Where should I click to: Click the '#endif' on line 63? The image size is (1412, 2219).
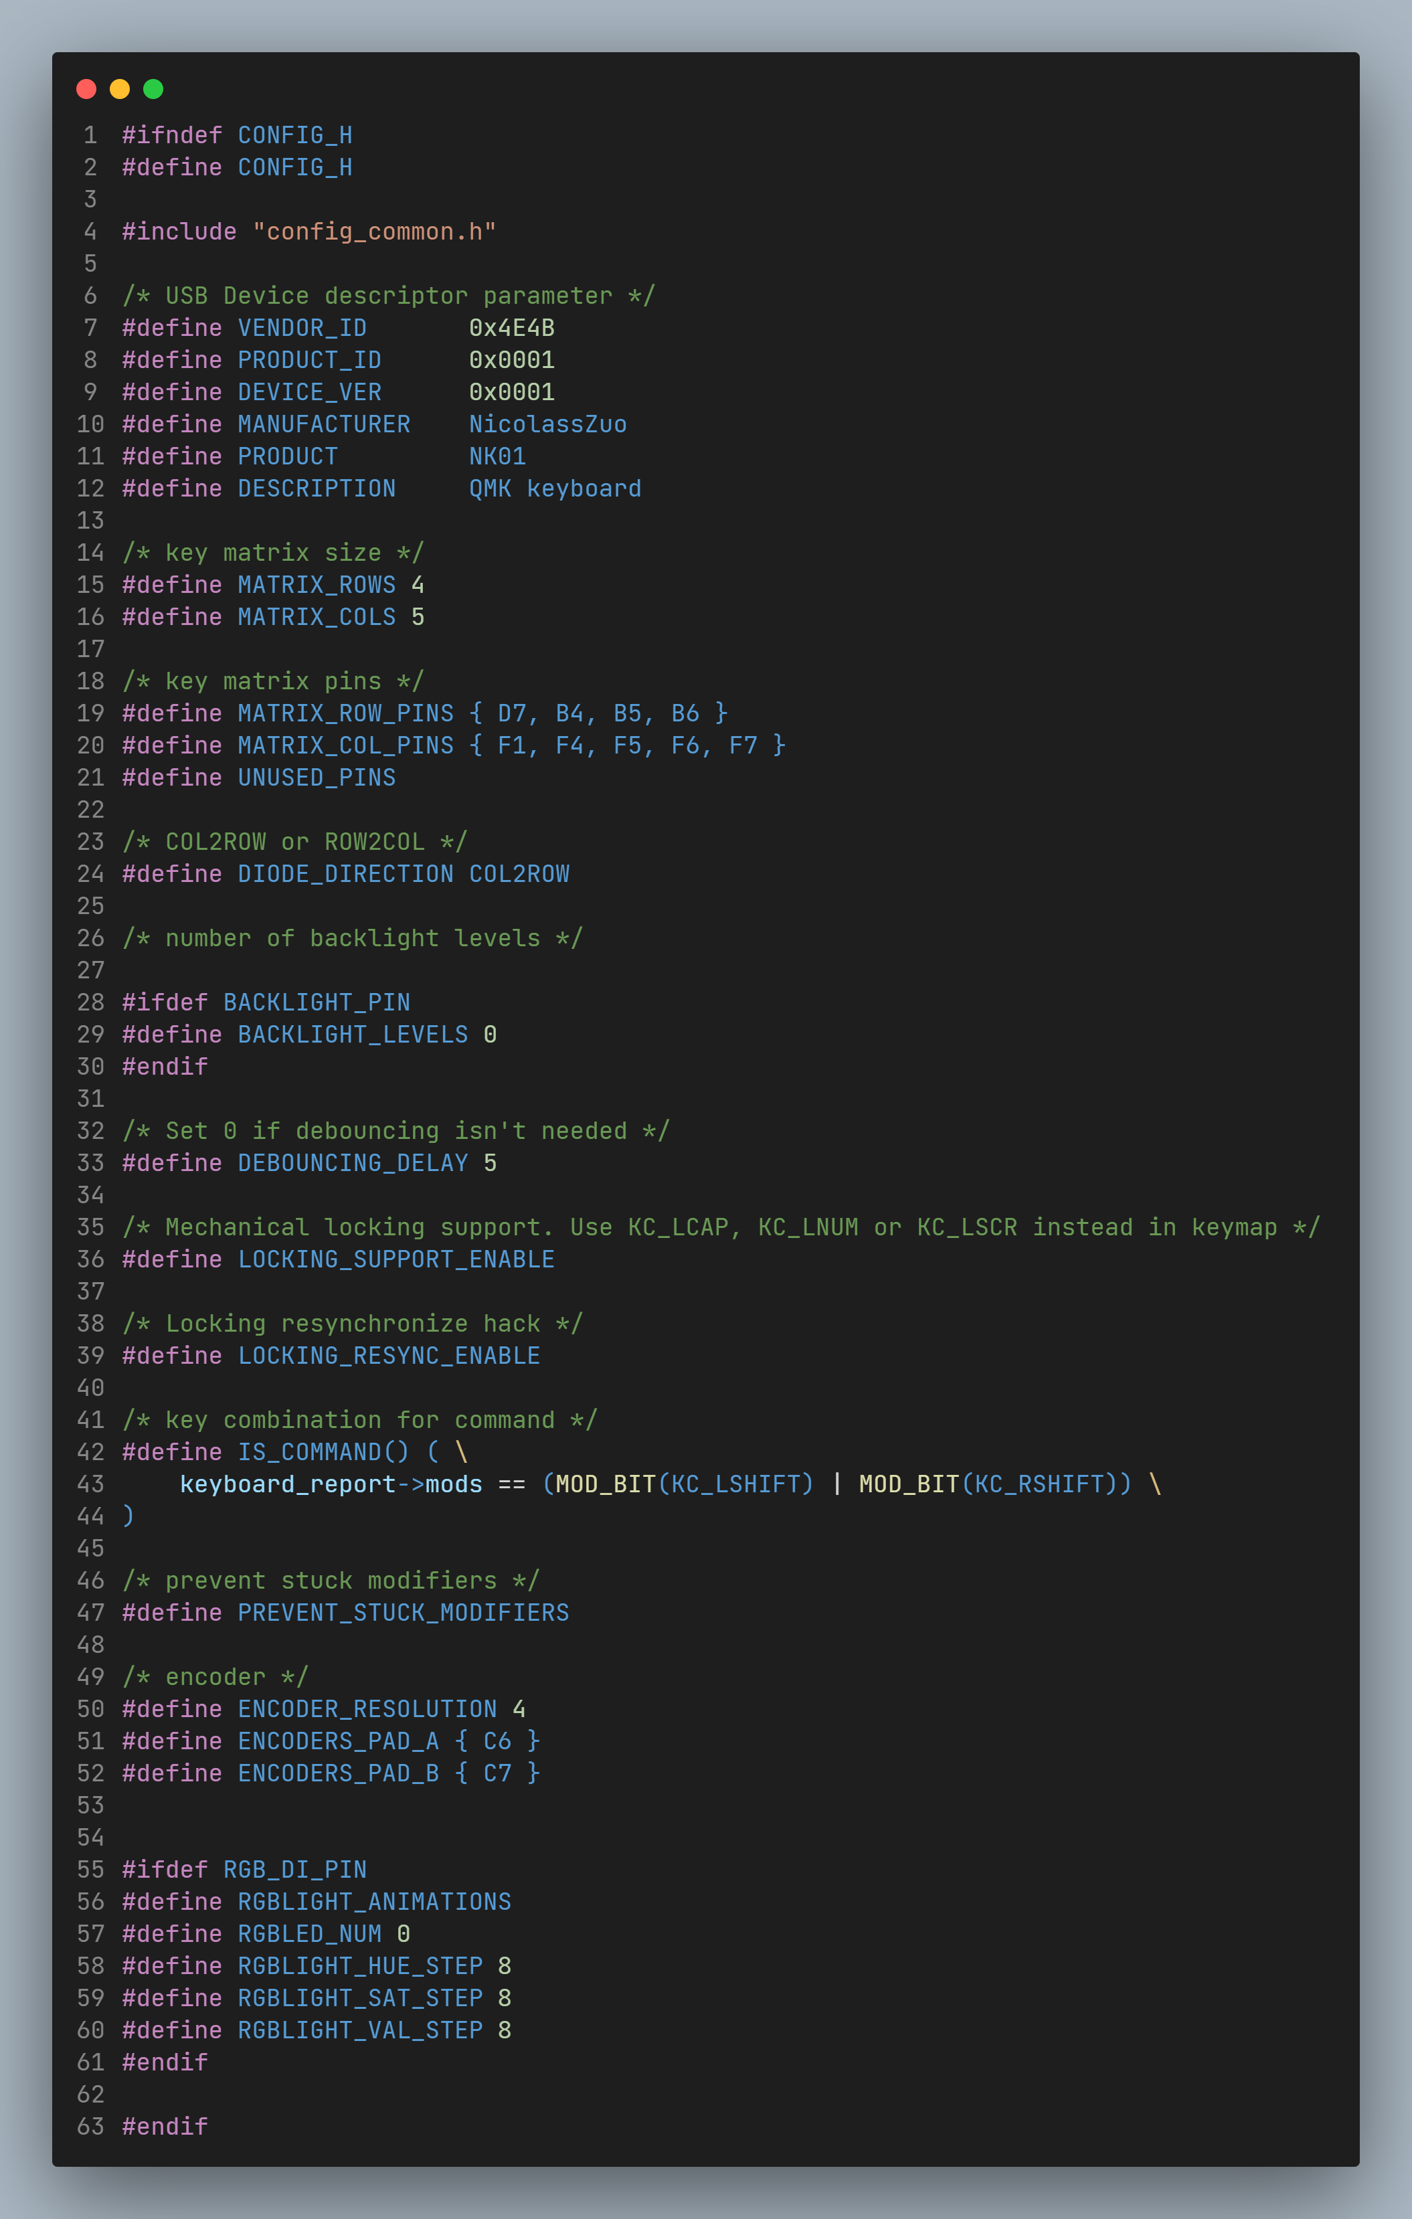(x=165, y=2127)
